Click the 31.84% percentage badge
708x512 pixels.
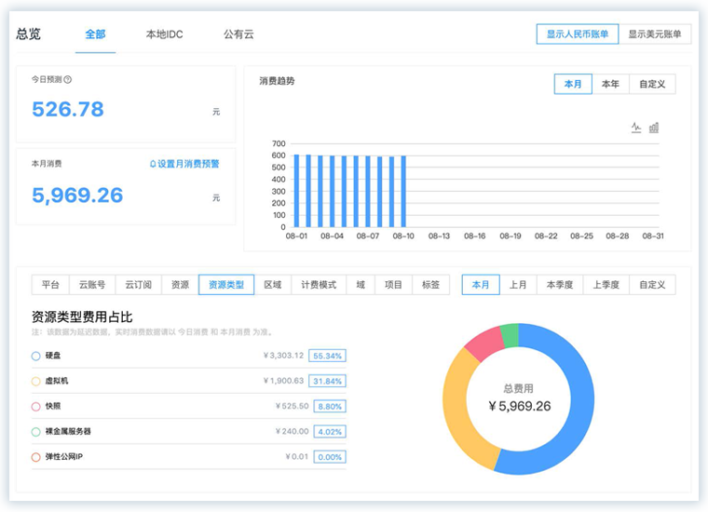[327, 381]
